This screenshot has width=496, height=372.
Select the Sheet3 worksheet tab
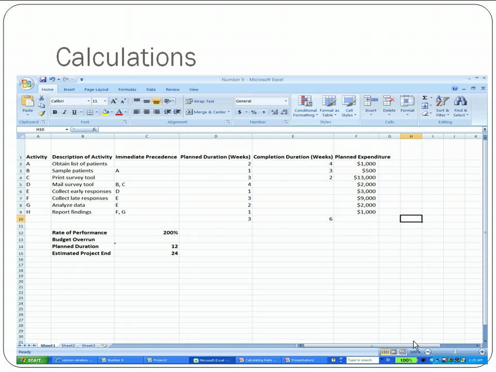point(88,346)
